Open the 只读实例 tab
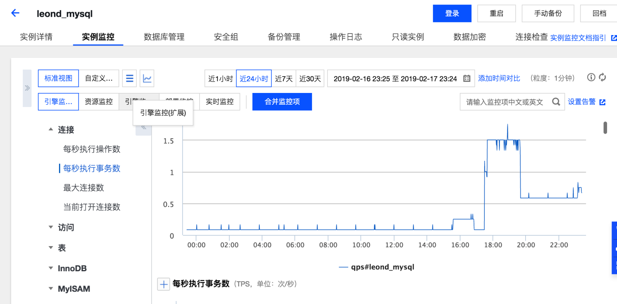The image size is (617, 304). pyautogui.click(x=408, y=37)
